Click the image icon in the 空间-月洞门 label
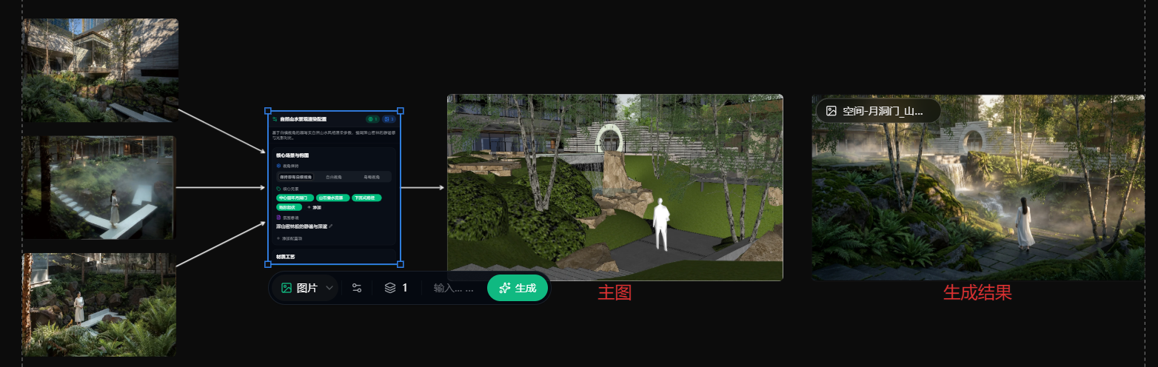1158x367 pixels. tap(831, 111)
